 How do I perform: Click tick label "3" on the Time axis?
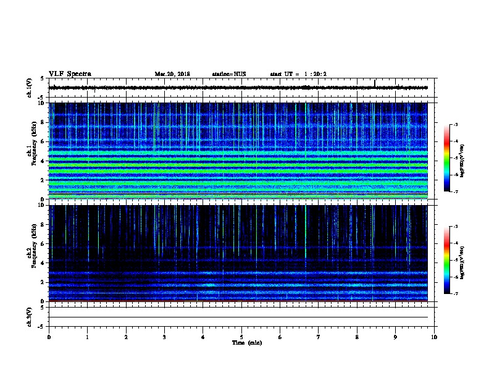(164, 337)
